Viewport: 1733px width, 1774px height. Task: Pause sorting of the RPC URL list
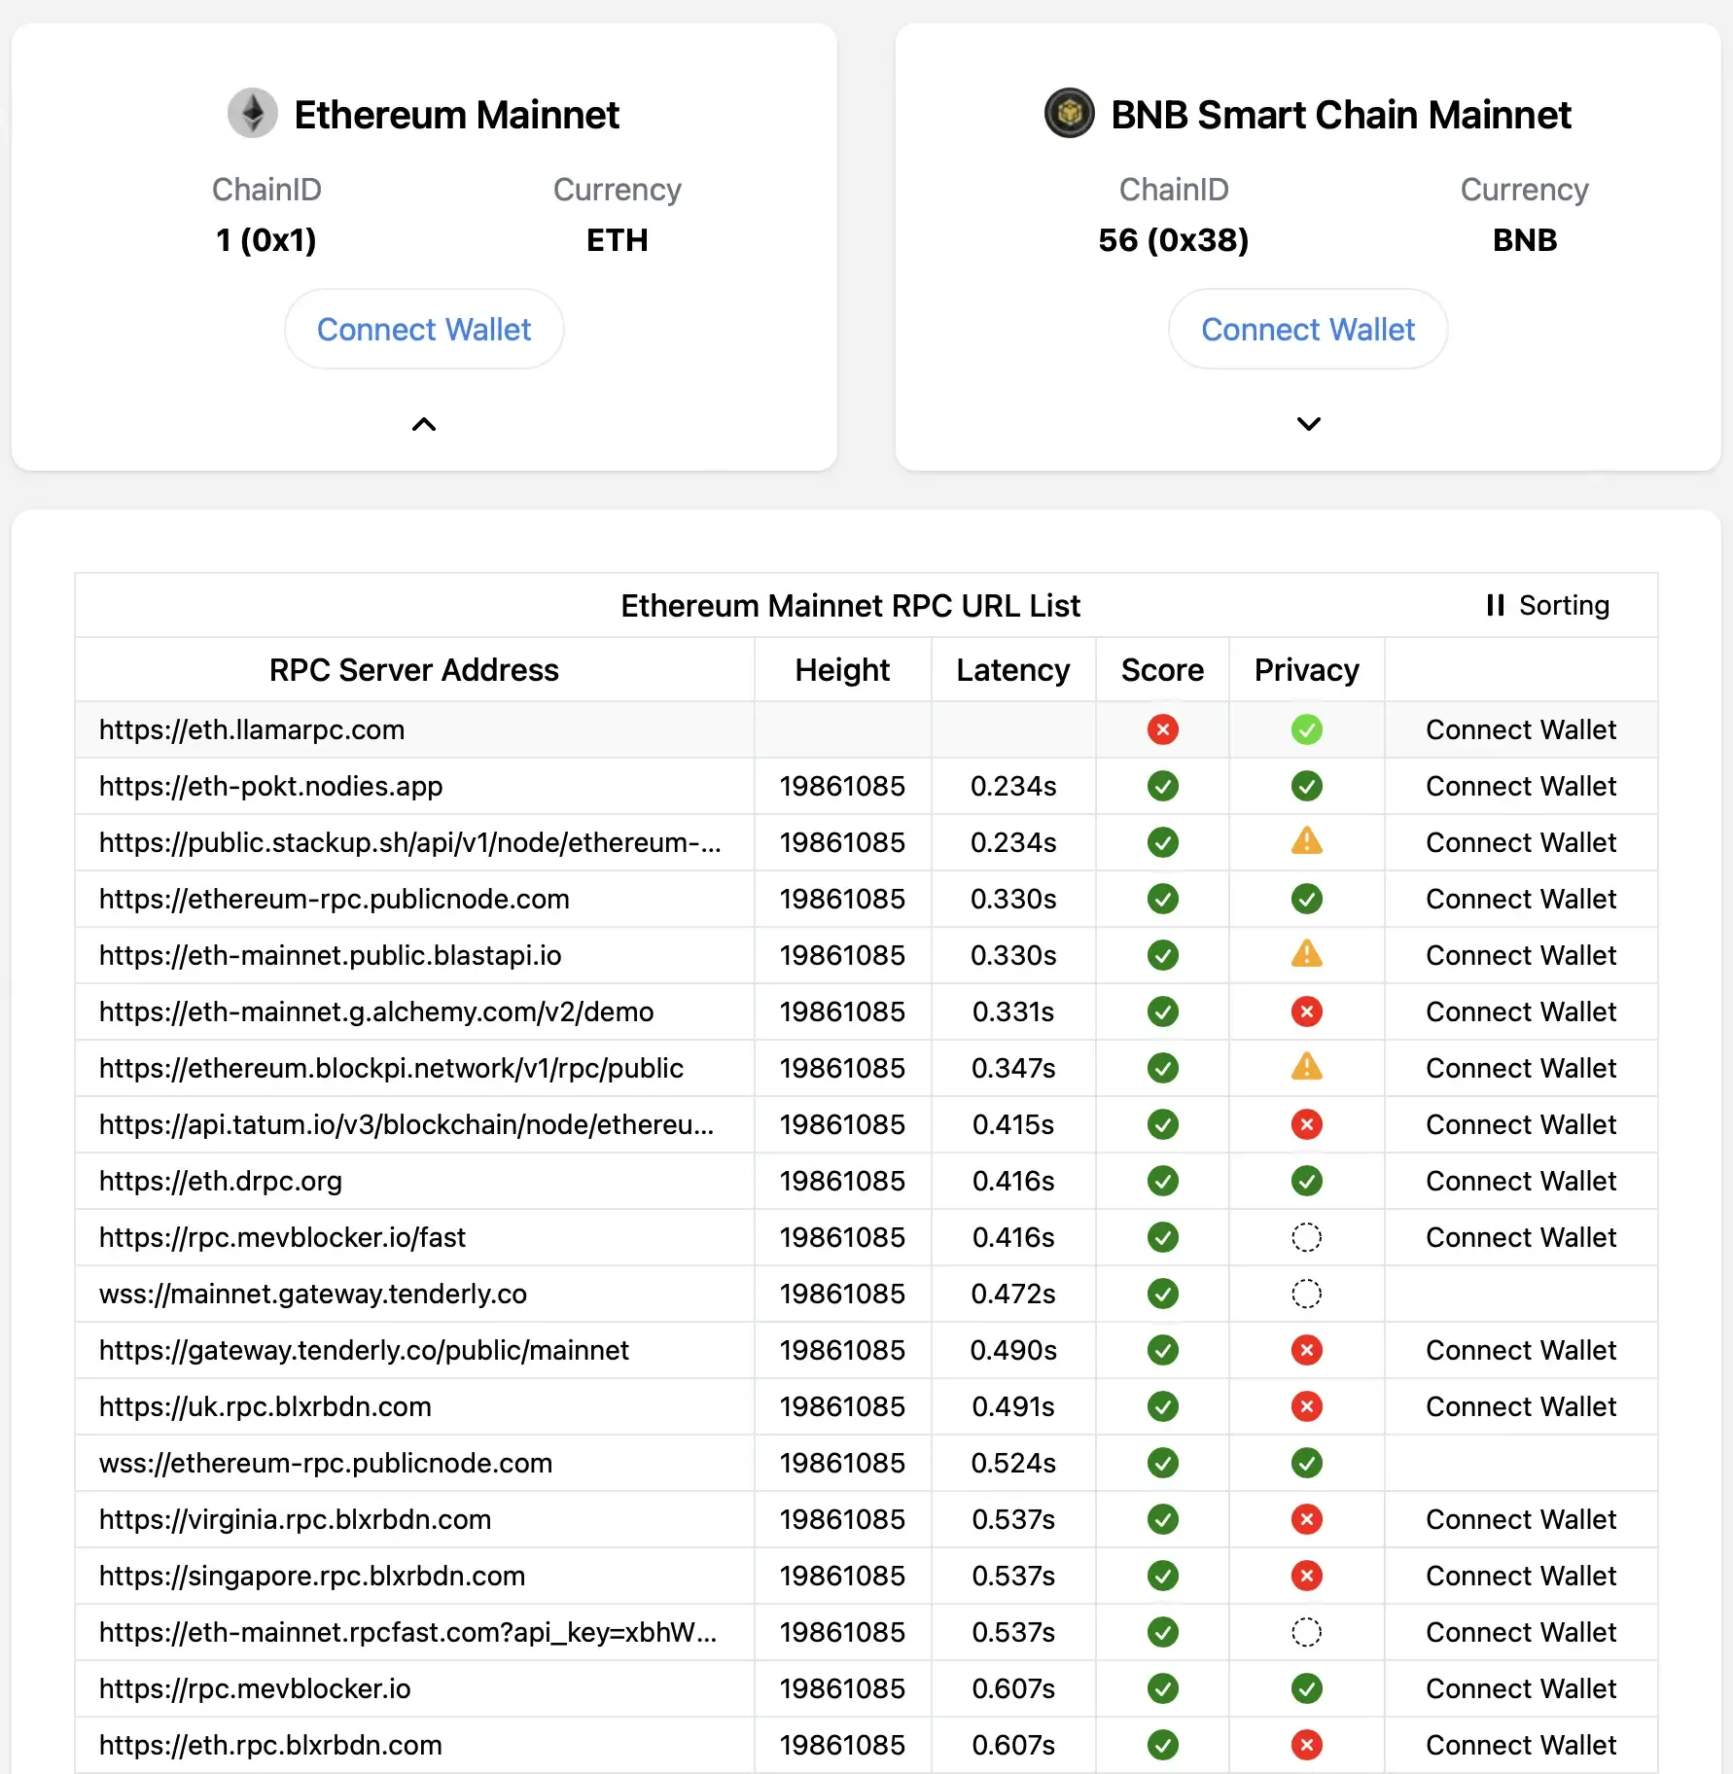1547,605
